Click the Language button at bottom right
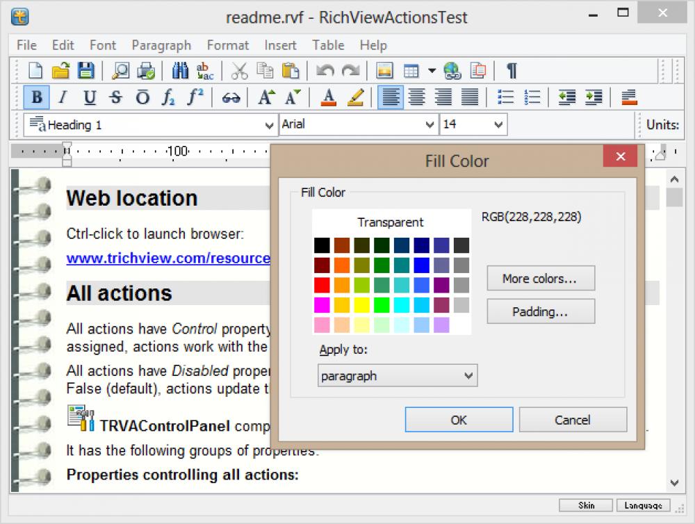This screenshot has height=524, width=695. [x=642, y=505]
